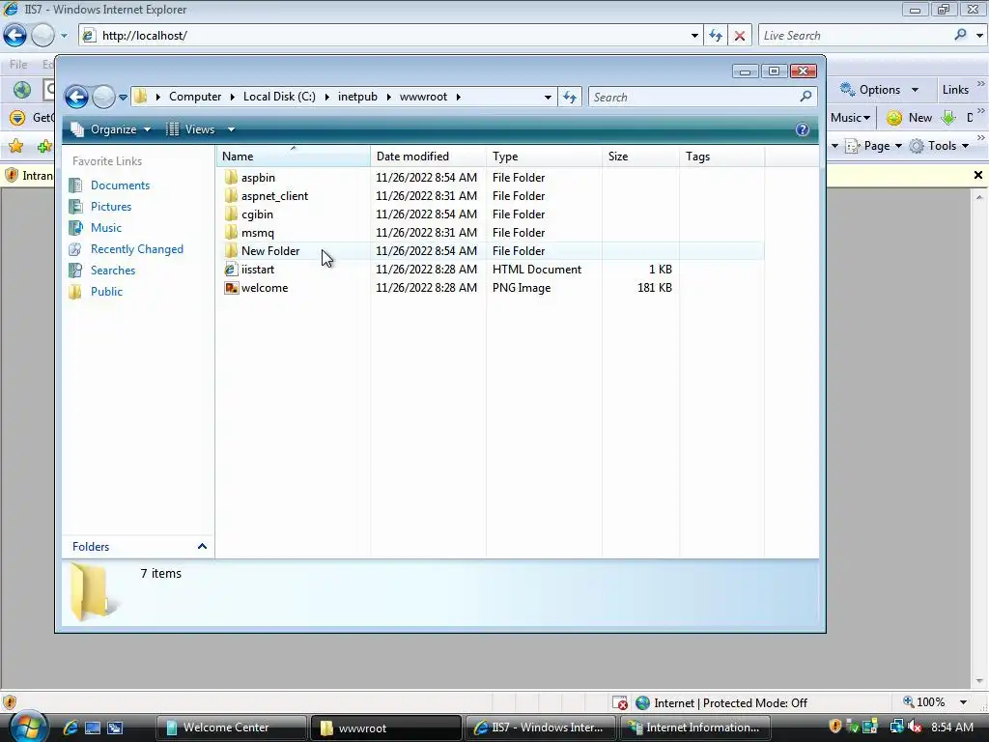Switch to Internet Information taskbar button
The width and height of the screenshot is (989, 742).
[x=696, y=728]
